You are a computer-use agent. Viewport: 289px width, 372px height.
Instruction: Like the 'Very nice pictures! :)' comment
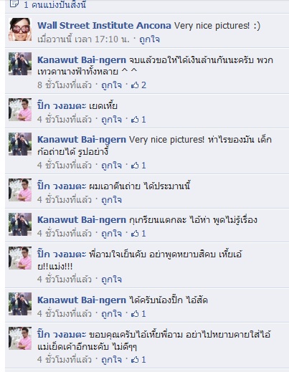pyautogui.click(x=149, y=39)
